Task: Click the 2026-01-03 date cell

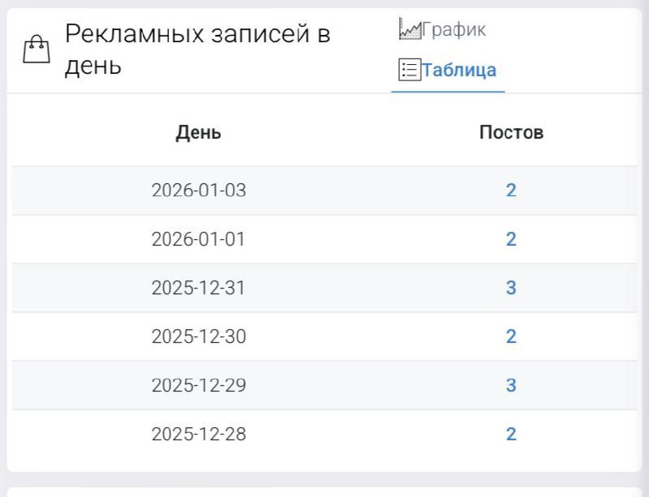Action: [x=199, y=191]
